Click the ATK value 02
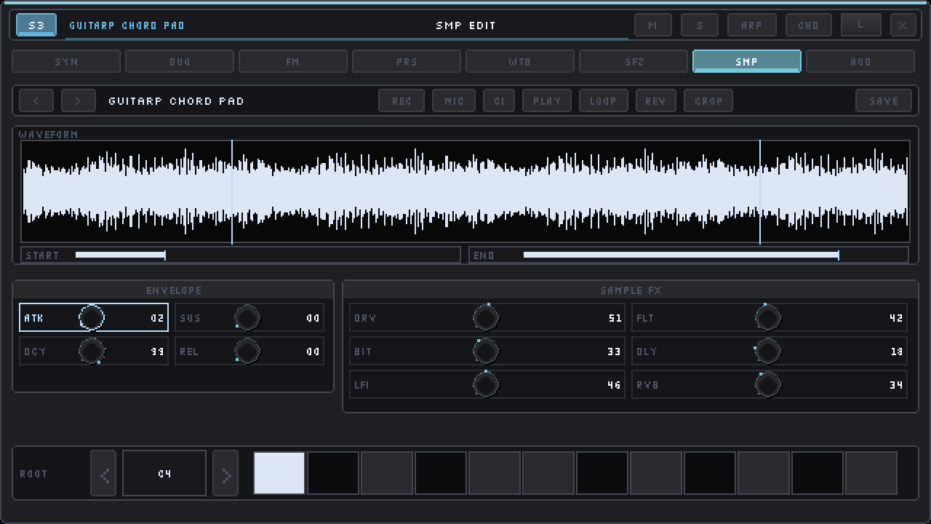This screenshot has height=524, width=931. (x=158, y=318)
